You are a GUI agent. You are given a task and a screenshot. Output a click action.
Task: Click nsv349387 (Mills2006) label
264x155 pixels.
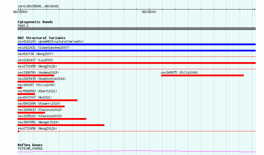36,85
